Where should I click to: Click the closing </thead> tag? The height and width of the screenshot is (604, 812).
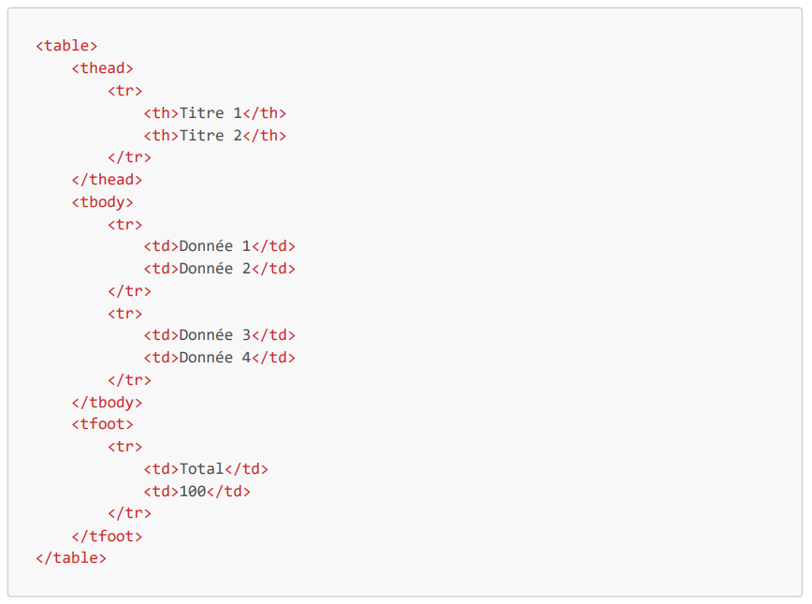click(107, 179)
